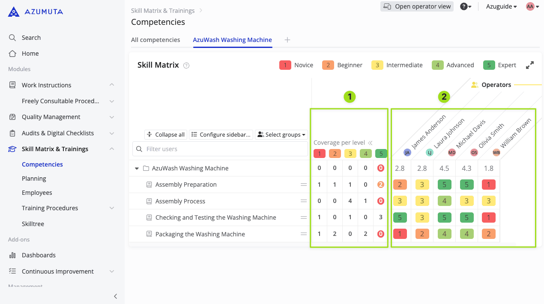
Task: Click James Anderson's JA avatar
Action: click(x=407, y=152)
